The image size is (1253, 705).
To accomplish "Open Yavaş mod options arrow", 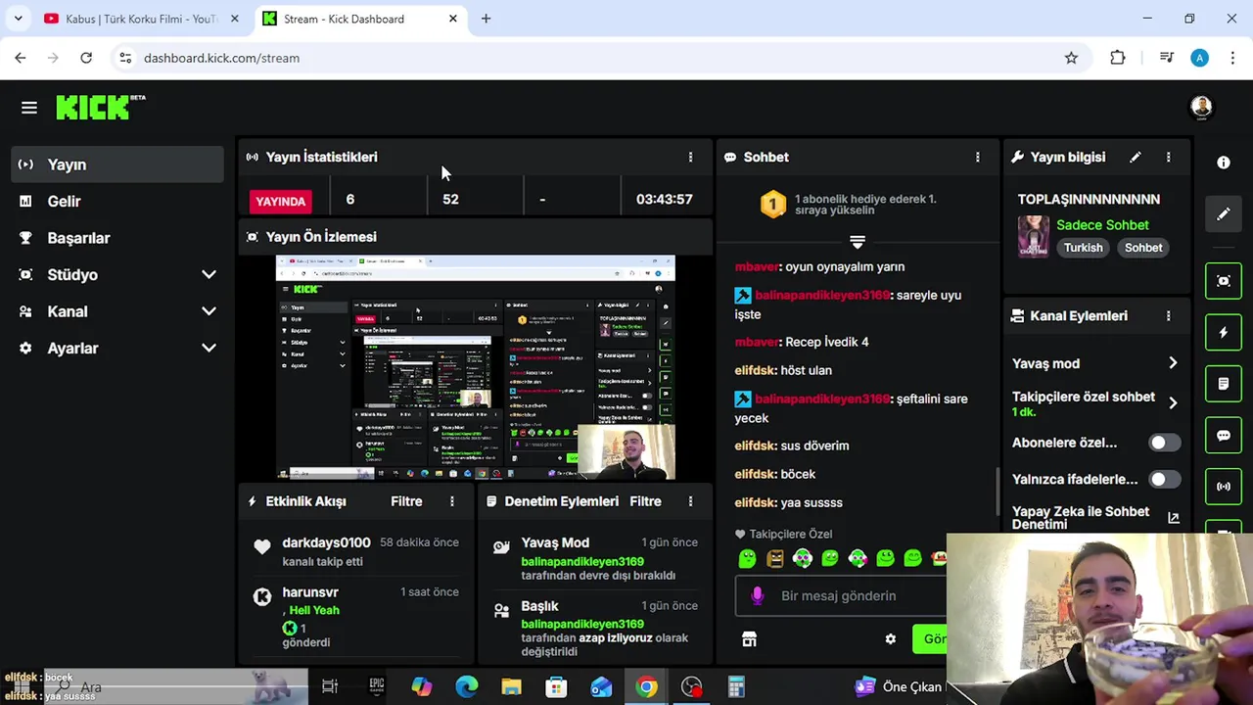I will 1173,363.
